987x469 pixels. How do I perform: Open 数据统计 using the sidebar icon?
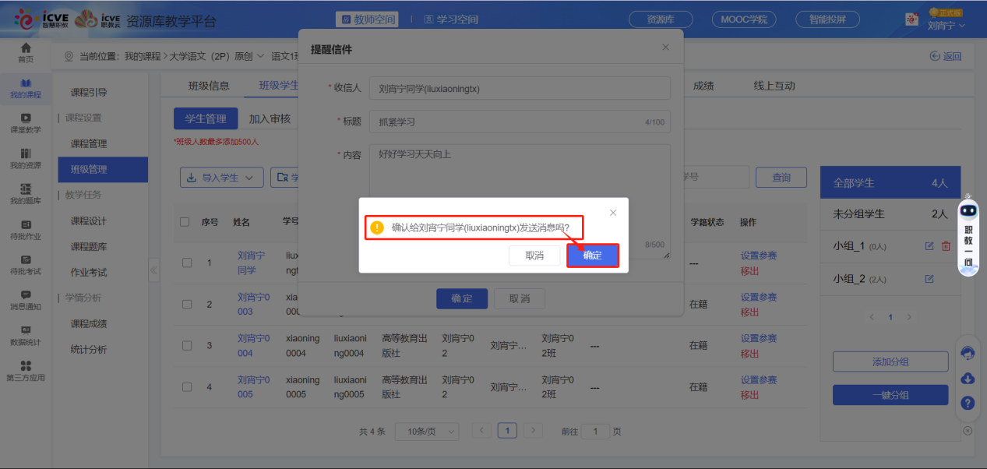click(26, 330)
